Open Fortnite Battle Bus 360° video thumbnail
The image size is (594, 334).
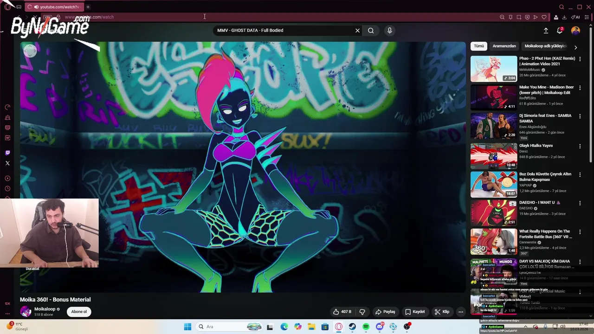494,241
